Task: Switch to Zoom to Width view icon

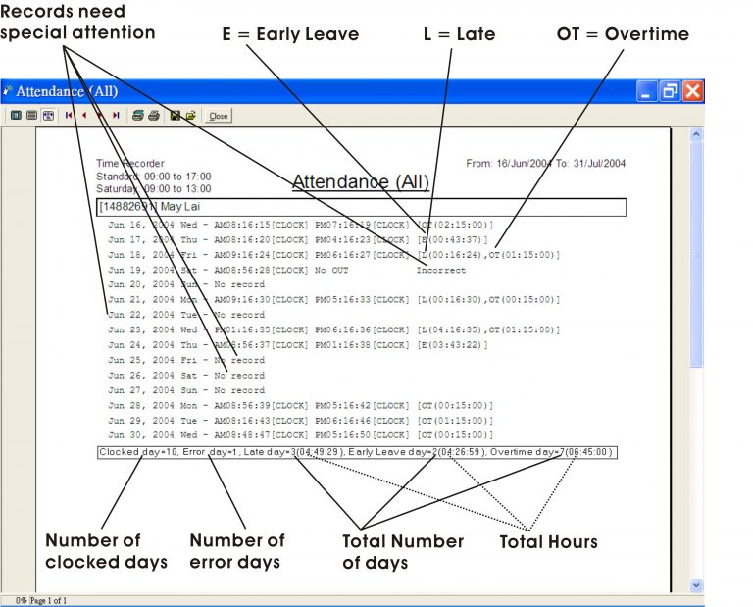Action: point(47,115)
